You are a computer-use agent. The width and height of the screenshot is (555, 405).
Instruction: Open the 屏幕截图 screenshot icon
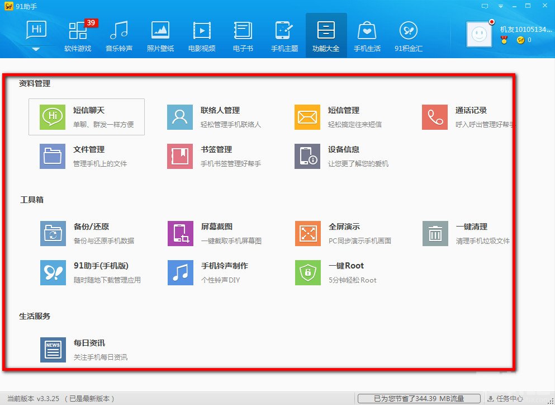point(181,233)
